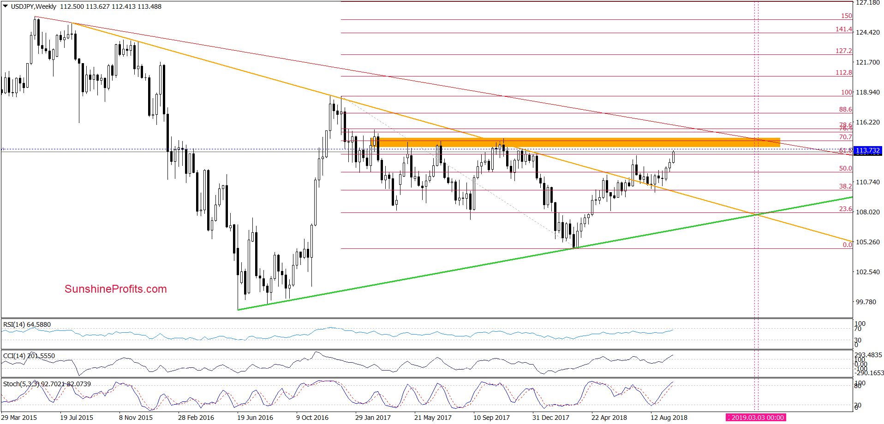Click price axis value 124.420
Screen dimensions: 884x424
click(868, 32)
